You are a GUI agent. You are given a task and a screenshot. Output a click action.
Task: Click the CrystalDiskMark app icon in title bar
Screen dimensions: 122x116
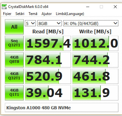(4, 7)
